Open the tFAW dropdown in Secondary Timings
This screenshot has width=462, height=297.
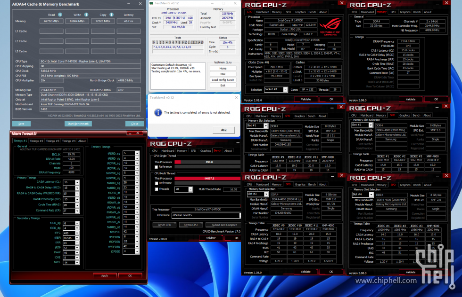pos(77,253)
